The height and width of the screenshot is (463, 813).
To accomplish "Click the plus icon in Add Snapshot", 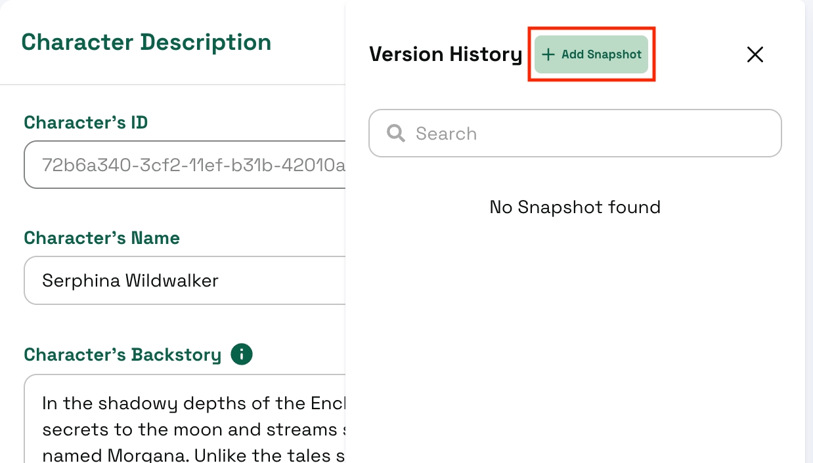I will [x=548, y=54].
